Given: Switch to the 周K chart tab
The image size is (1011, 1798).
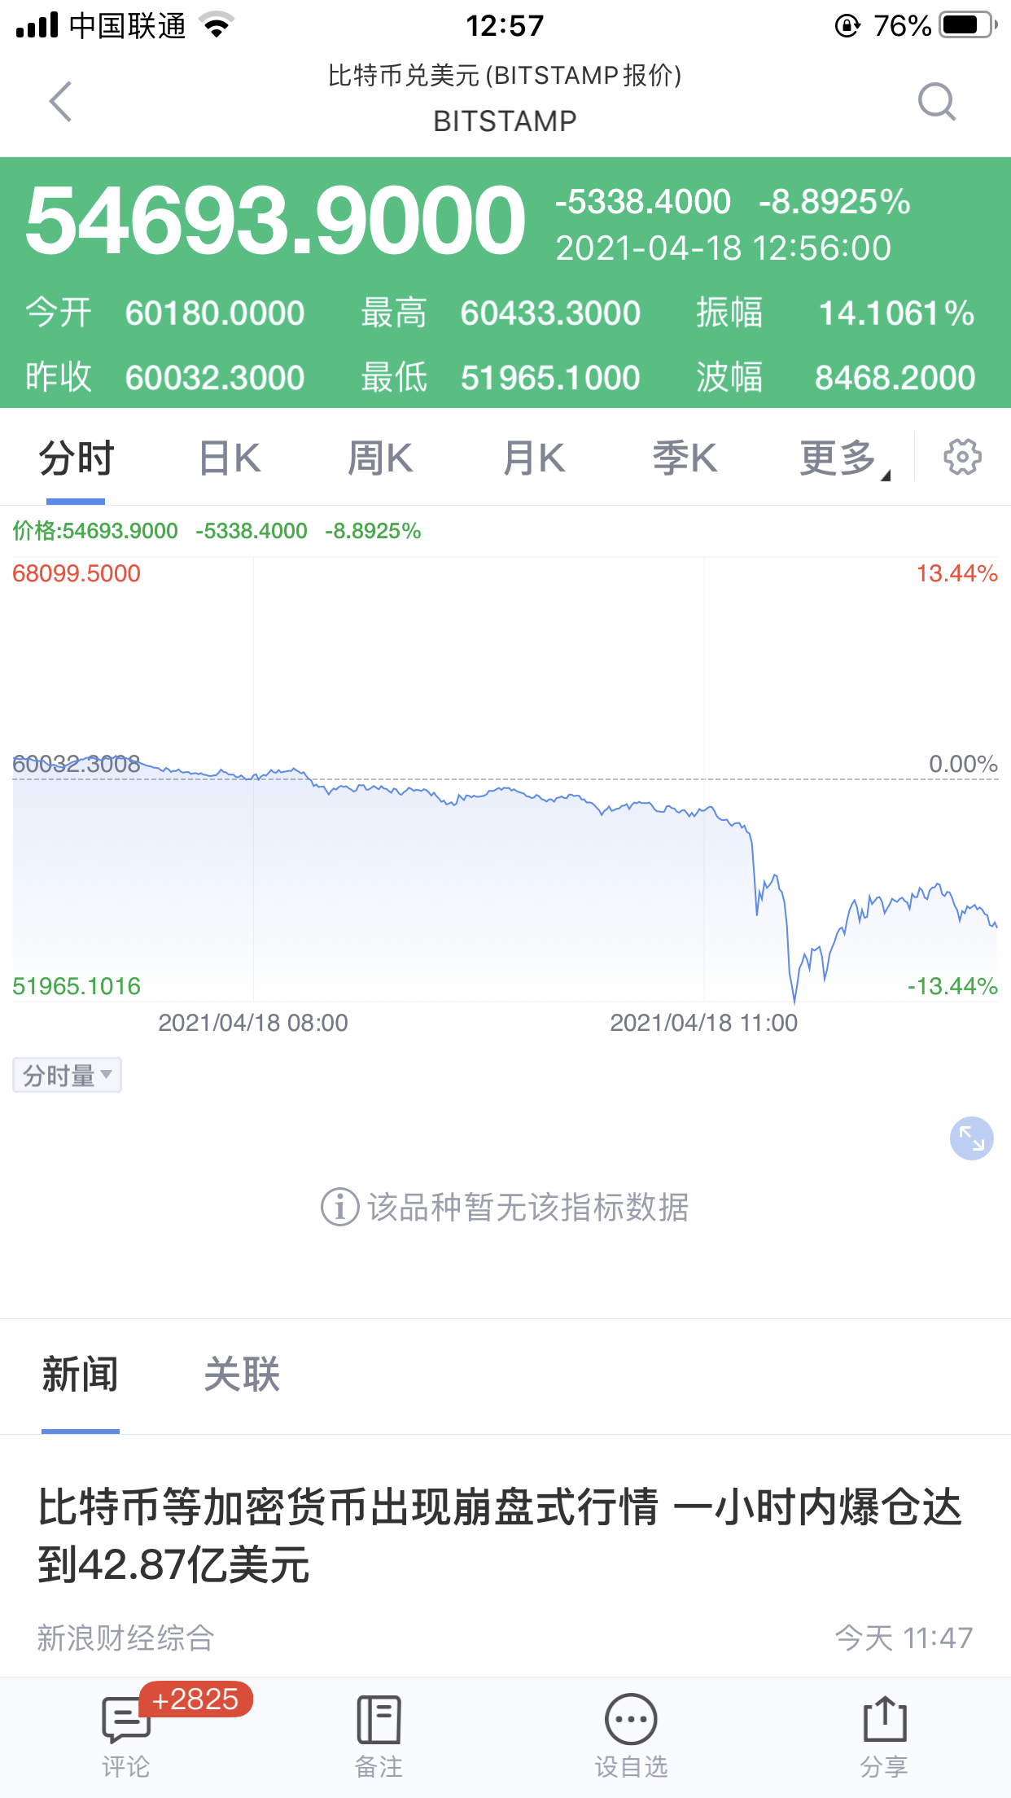Looking at the screenshot, I should [x=380, y=458].
